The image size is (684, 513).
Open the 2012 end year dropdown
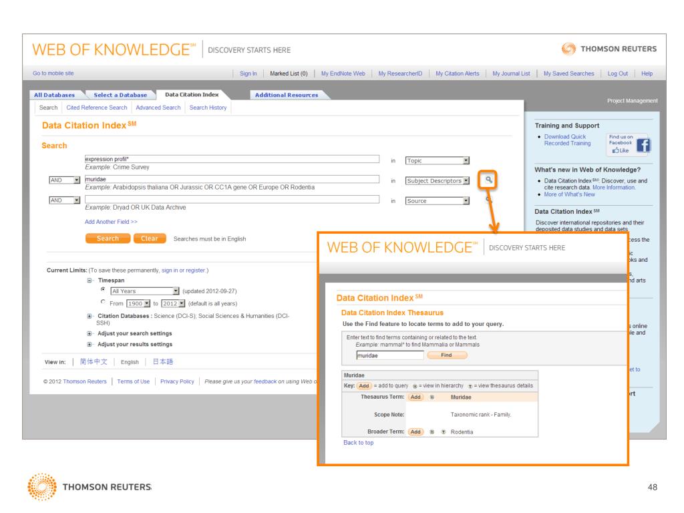pos(182,304)
